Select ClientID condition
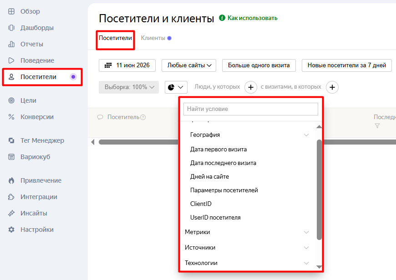Screen dimensions: 396x280 point(201,204)
